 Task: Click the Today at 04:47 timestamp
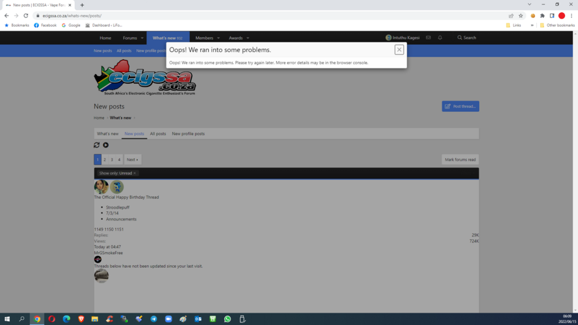(107, 247)
